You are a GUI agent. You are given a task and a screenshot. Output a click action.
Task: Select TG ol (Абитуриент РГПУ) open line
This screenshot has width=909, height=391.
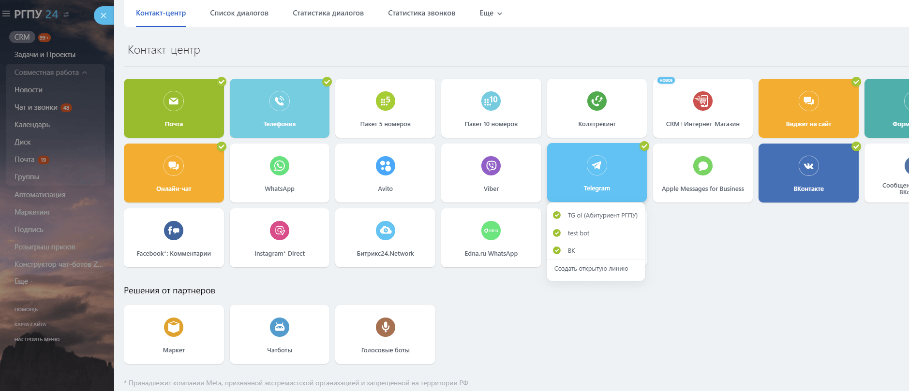coord(596,216)
